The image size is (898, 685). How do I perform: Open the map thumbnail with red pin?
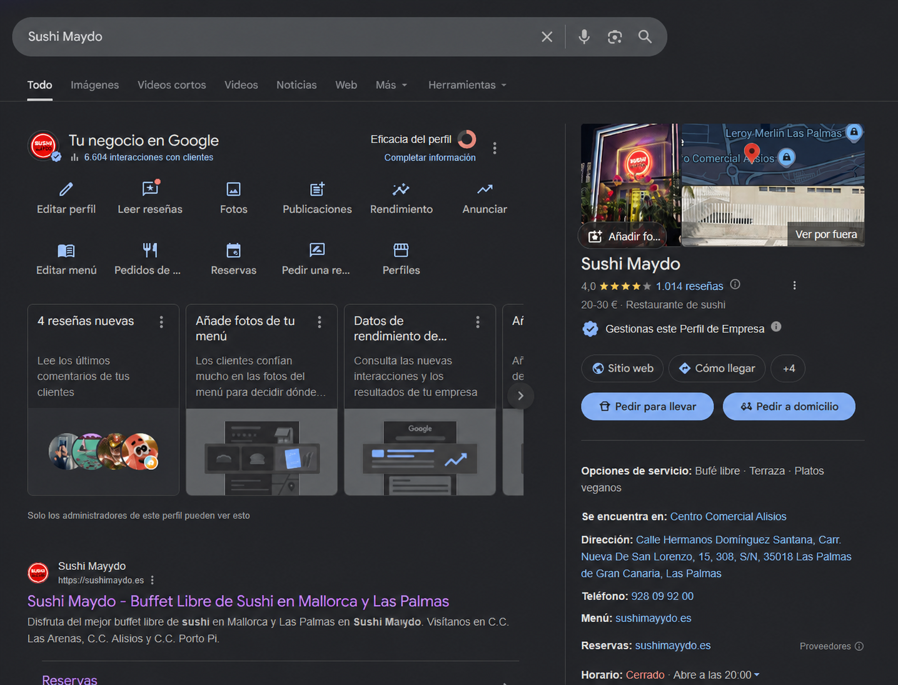(773, 154)
